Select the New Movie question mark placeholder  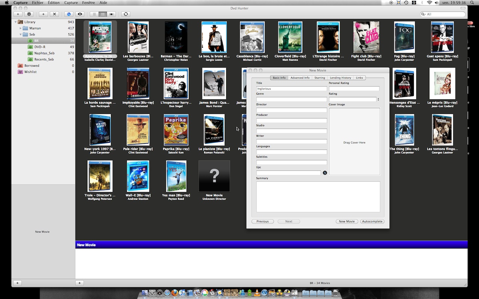coord(214,176)
